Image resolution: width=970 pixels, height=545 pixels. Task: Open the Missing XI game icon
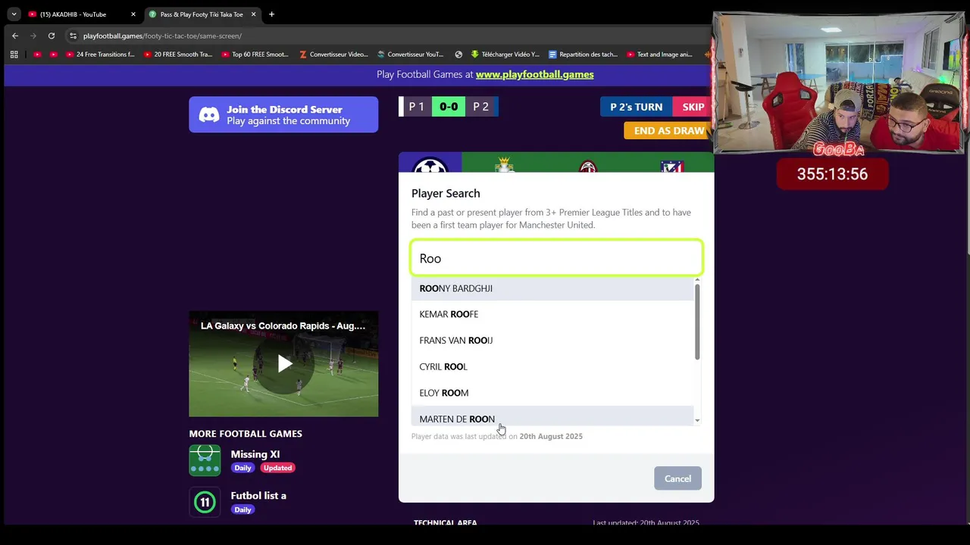(205, 460)
